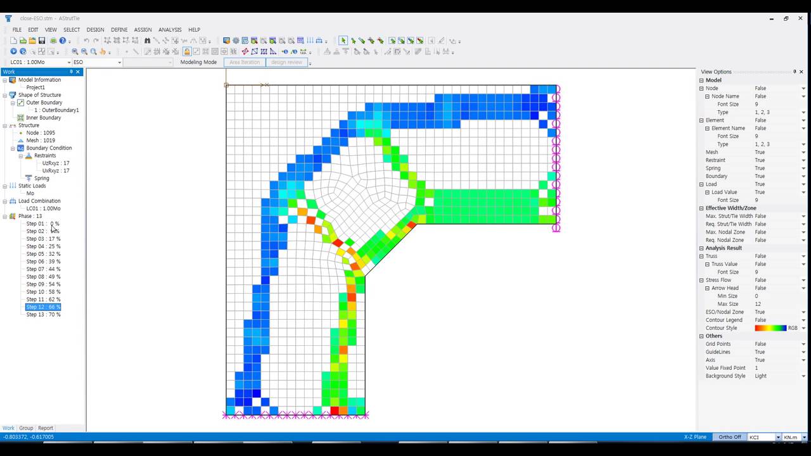This screenshot has width=811, height=456.
Task: Click the binoculars Find icon
Action: [x=147, y=41]
